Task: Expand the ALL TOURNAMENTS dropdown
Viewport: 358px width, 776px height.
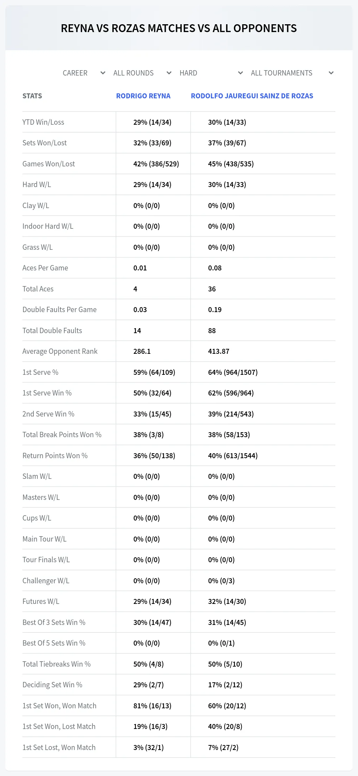Action: [x=292, y=73]
